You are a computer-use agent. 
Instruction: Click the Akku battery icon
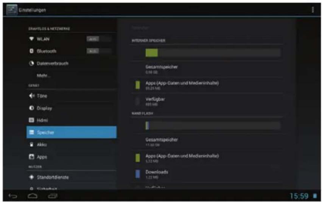[31, 145]
